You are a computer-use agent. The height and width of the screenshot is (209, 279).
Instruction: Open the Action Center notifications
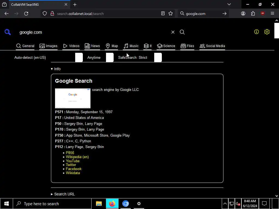(264, 204)
